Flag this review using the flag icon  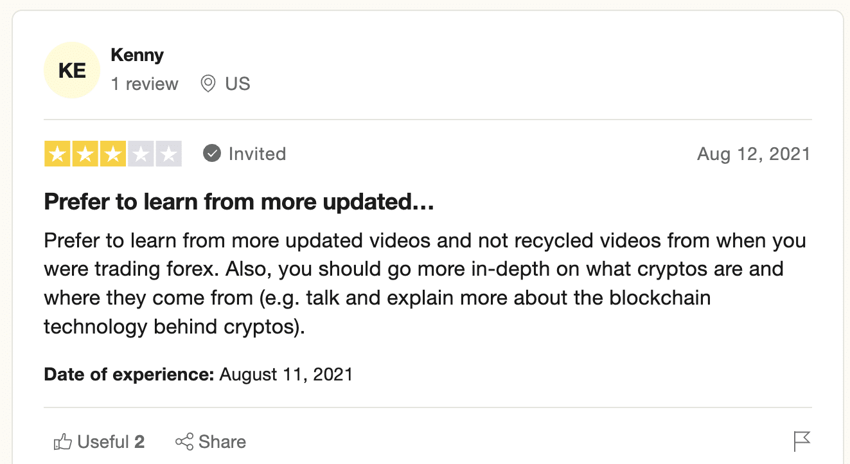tap(802, 442)
